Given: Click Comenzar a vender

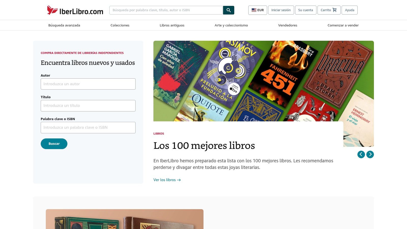Looking at the screenshot, I should pyautogui.click(x=343, y=25).
